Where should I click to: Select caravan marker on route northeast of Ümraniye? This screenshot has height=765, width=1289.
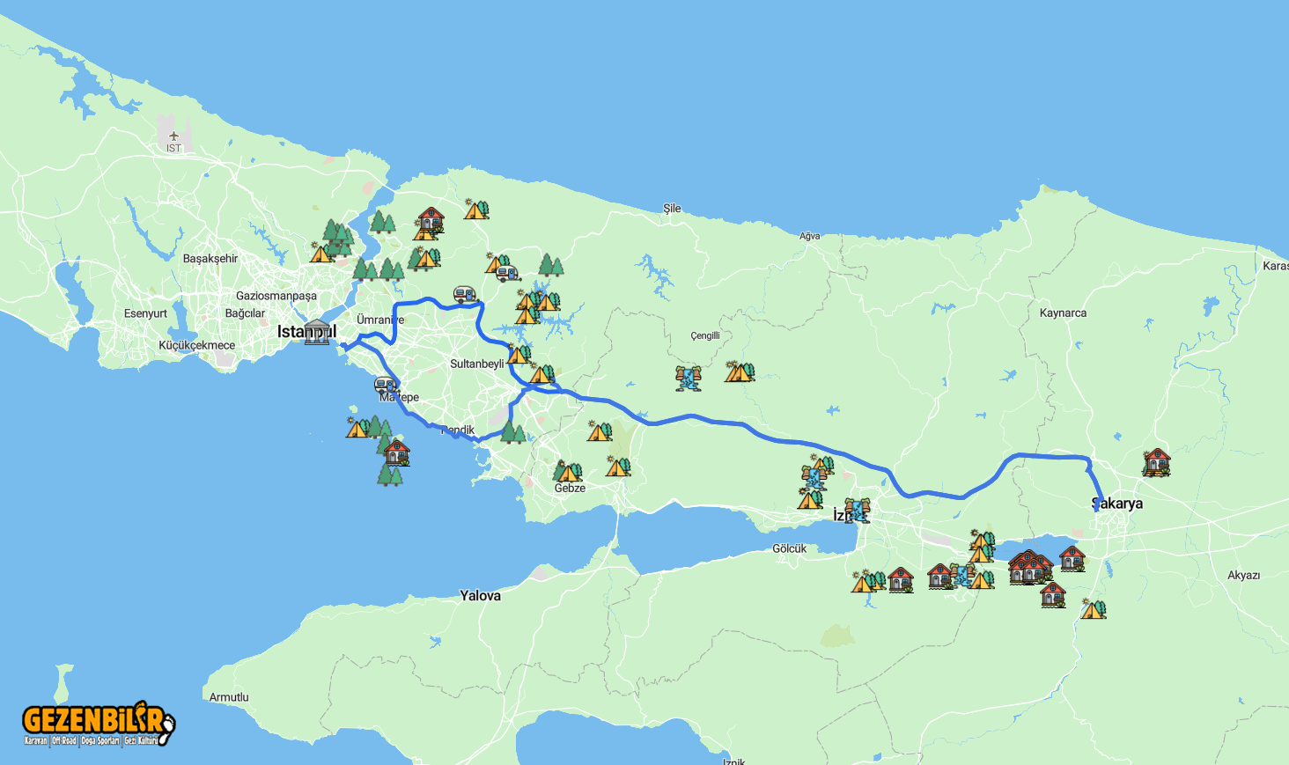coord(465,294)
